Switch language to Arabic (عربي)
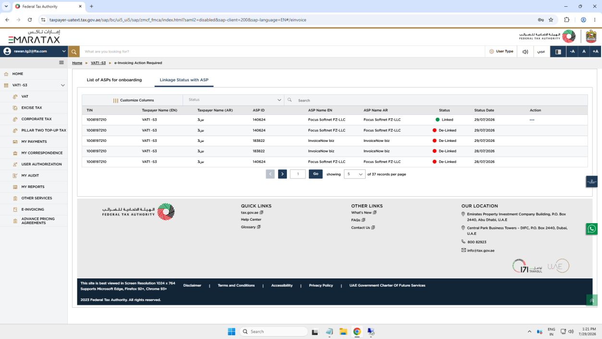Screen dimensions: 602x339 pyautogui.click(x=541, y=51)
